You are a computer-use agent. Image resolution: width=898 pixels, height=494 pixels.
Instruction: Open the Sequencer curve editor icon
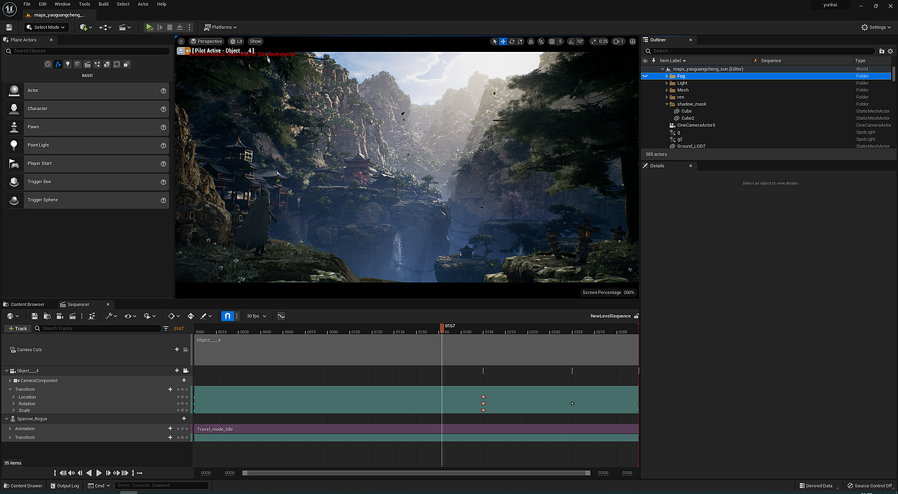[x=281, y=316]
